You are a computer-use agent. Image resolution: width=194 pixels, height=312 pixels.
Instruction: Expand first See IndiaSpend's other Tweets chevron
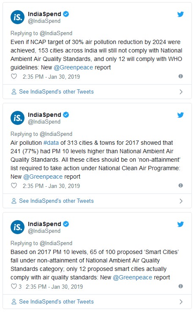[x=181, y=92]
